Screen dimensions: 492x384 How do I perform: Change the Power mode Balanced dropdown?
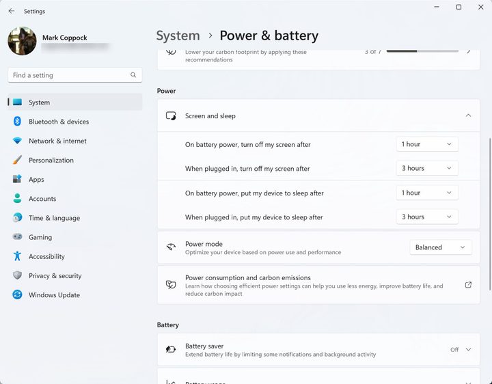[441, 247]
